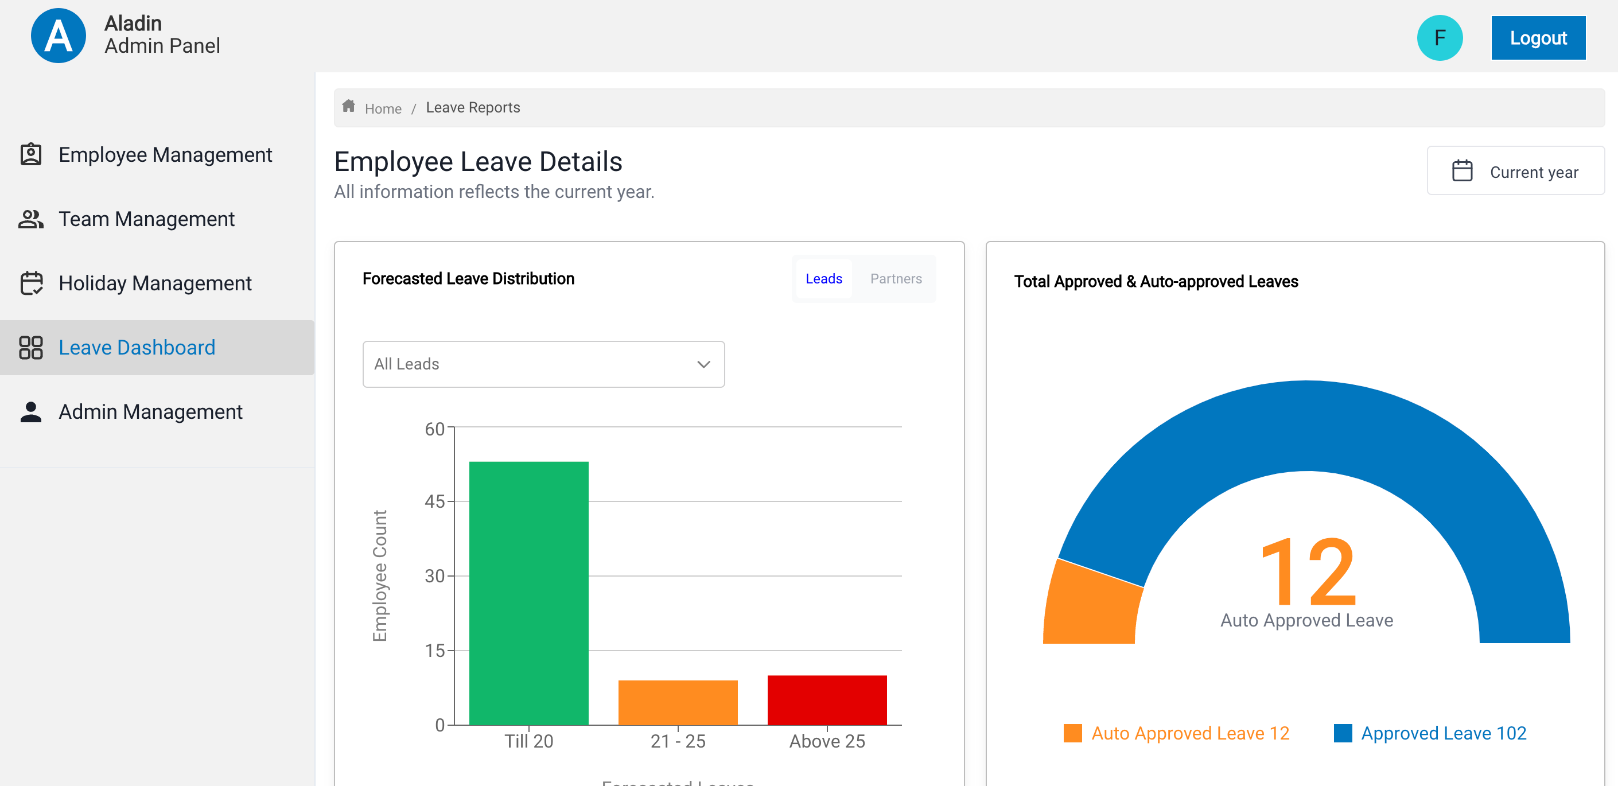
Task: Click the Leave Dashboard grid icon
Action: click(31, 348)
